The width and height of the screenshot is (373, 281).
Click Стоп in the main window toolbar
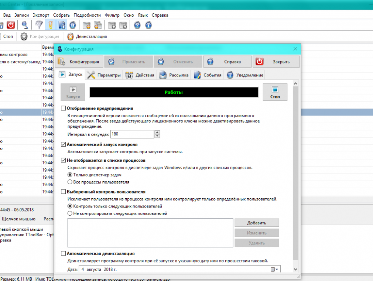(8, 37)
